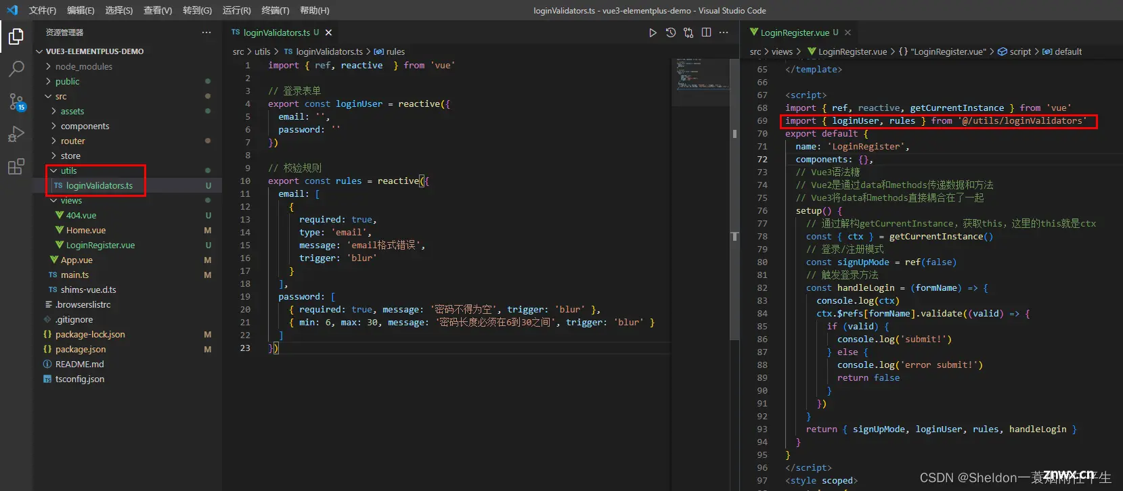Open the Explorer view in activity bar
Viewport: 1123px width, 491px height.
pos(16,36)
